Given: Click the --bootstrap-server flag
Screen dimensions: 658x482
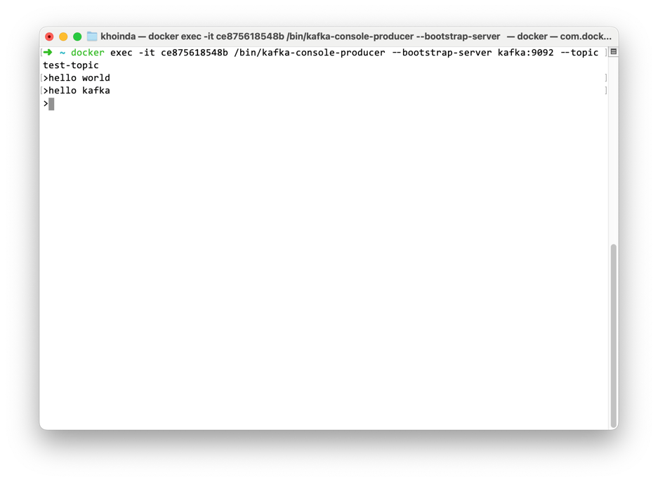Looking at the screenshot, I should click(x=442, y=53).
